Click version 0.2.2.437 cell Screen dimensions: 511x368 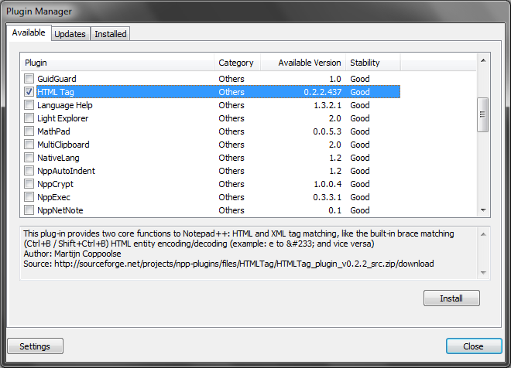[x=323, y=92]
